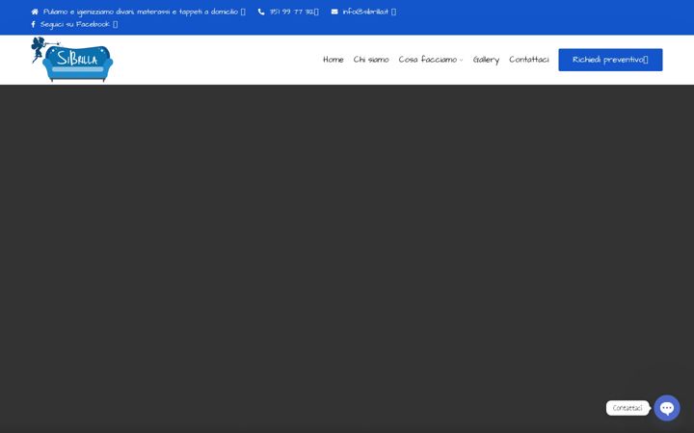Click the phone icon beside the number
This screenshot has height=433, width=694.
coord(261,12)
